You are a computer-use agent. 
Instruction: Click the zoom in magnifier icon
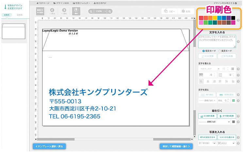[110, 11]
